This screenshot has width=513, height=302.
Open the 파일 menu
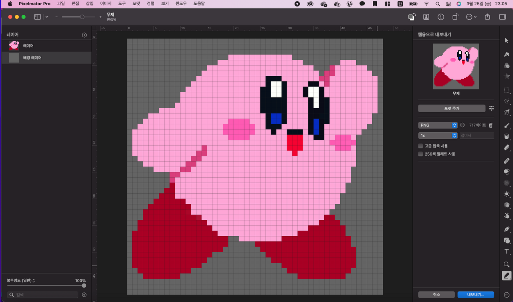coord(61,4)
